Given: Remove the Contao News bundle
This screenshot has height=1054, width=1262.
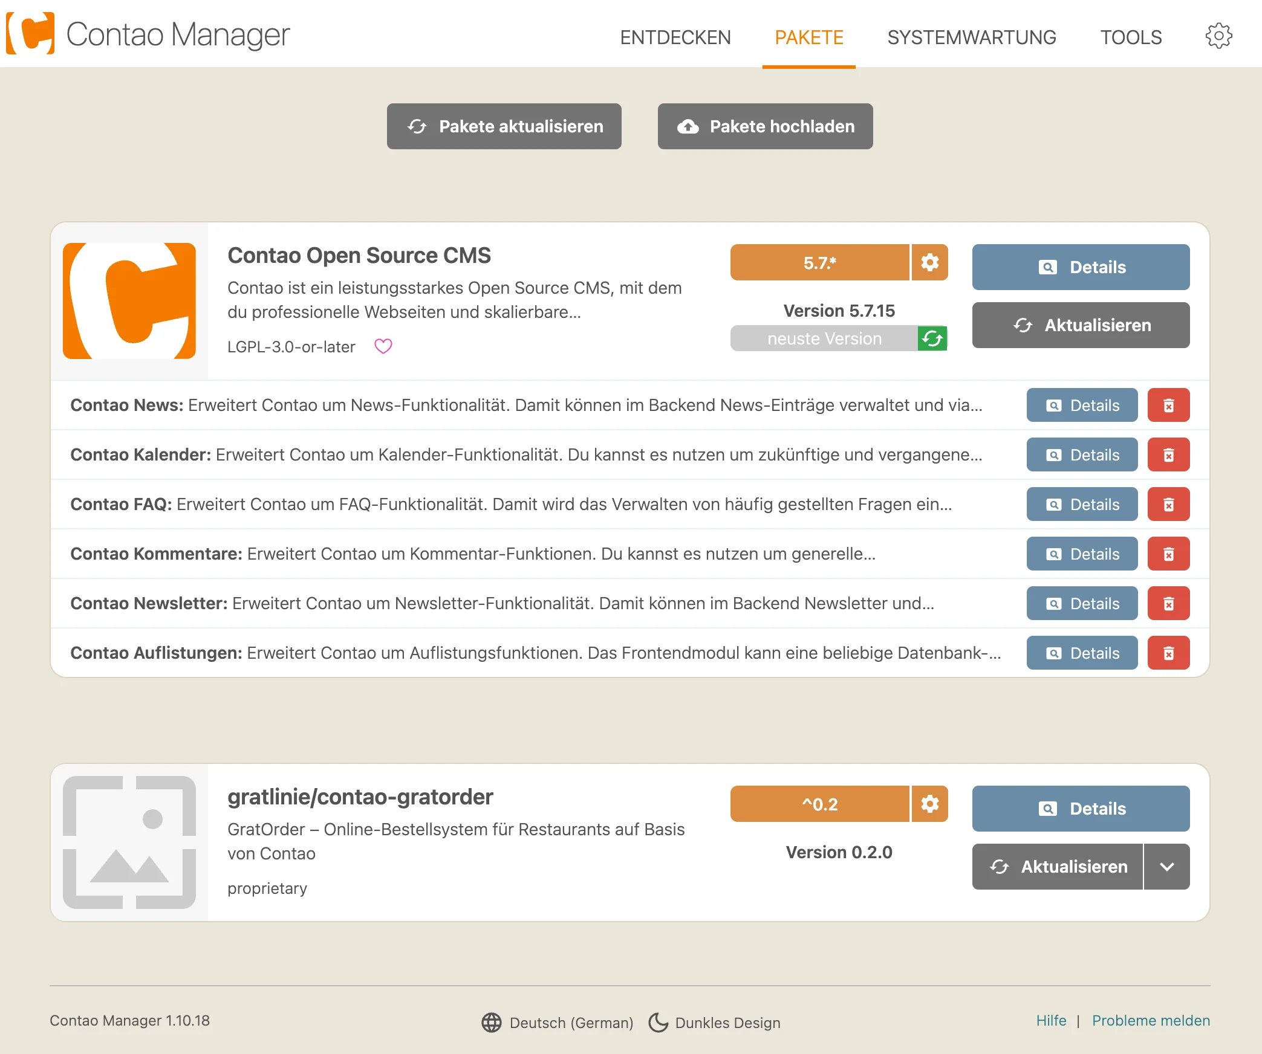Looking at the screenshot, I should pos(1169,405).
